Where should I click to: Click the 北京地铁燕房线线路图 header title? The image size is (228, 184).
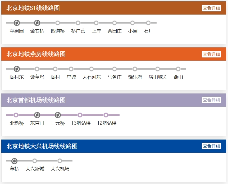[36, 54]
